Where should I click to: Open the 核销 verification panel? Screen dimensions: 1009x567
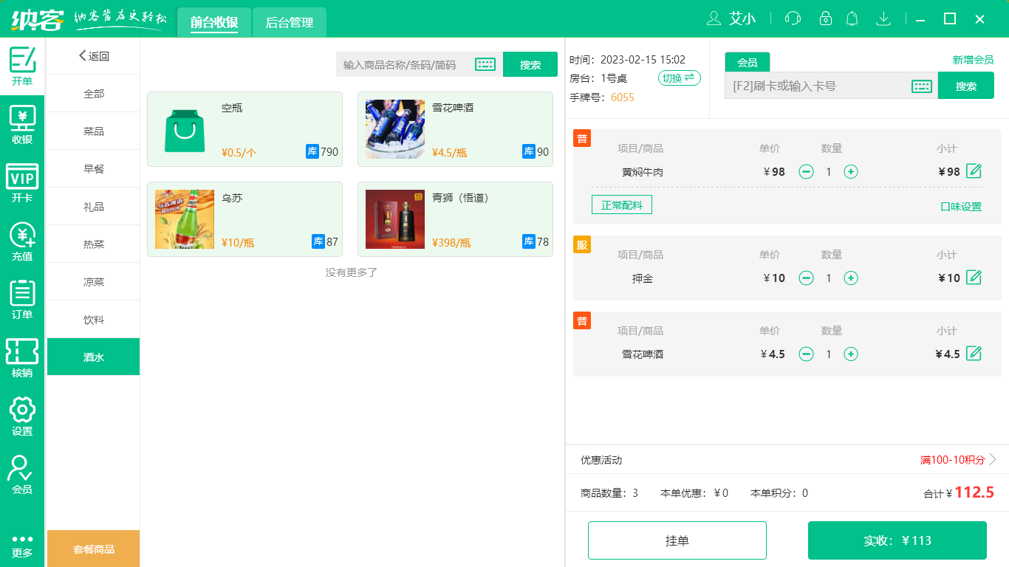22,355
